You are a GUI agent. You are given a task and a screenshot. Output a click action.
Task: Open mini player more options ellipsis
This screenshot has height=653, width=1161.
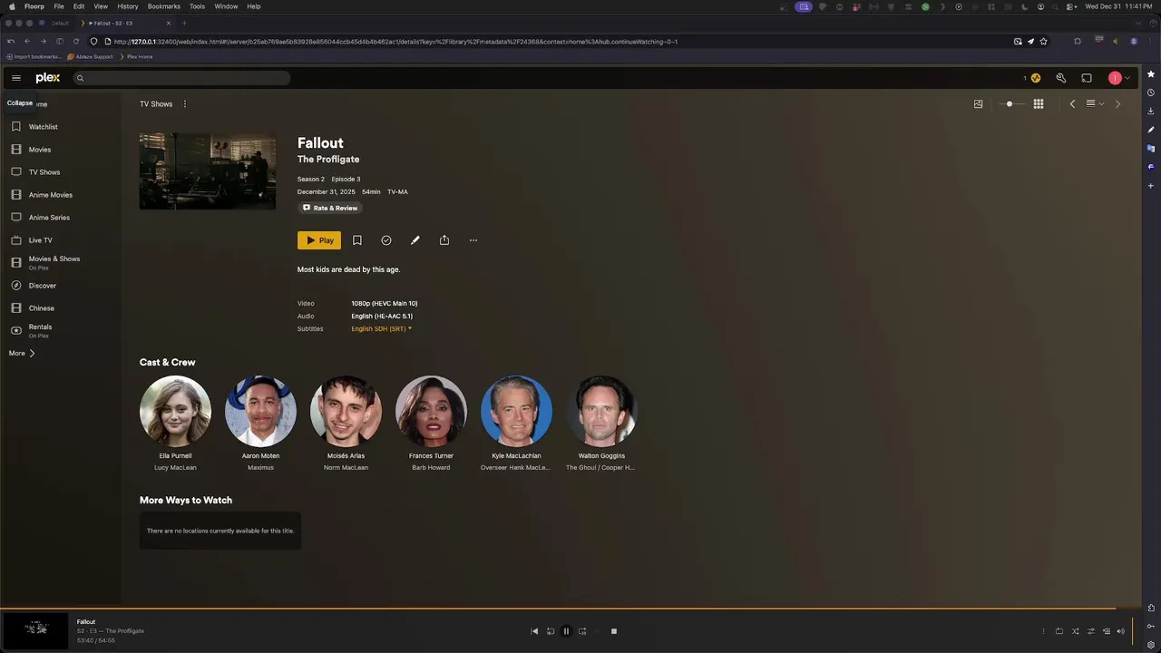coord(1043,631)
